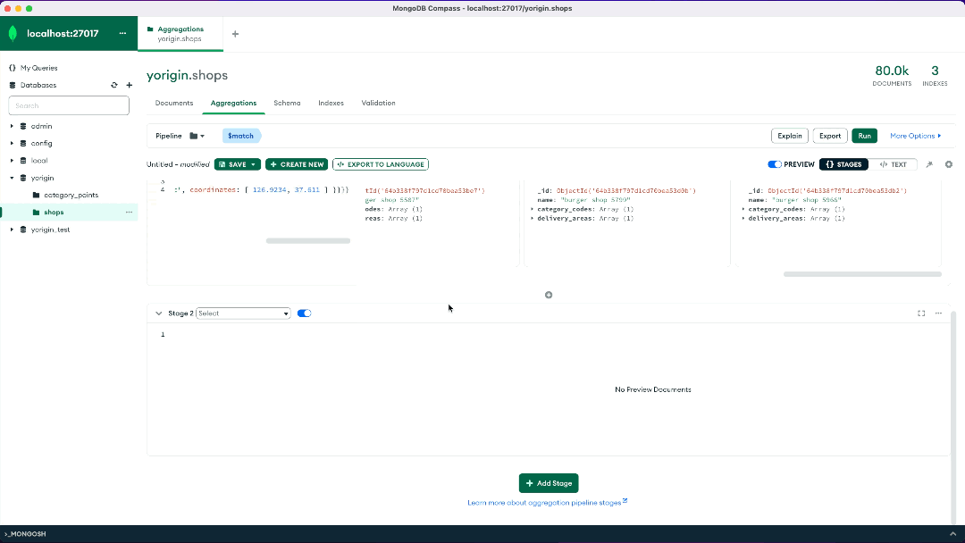
Task: Open the Validation tab
Action: [379, 103]
